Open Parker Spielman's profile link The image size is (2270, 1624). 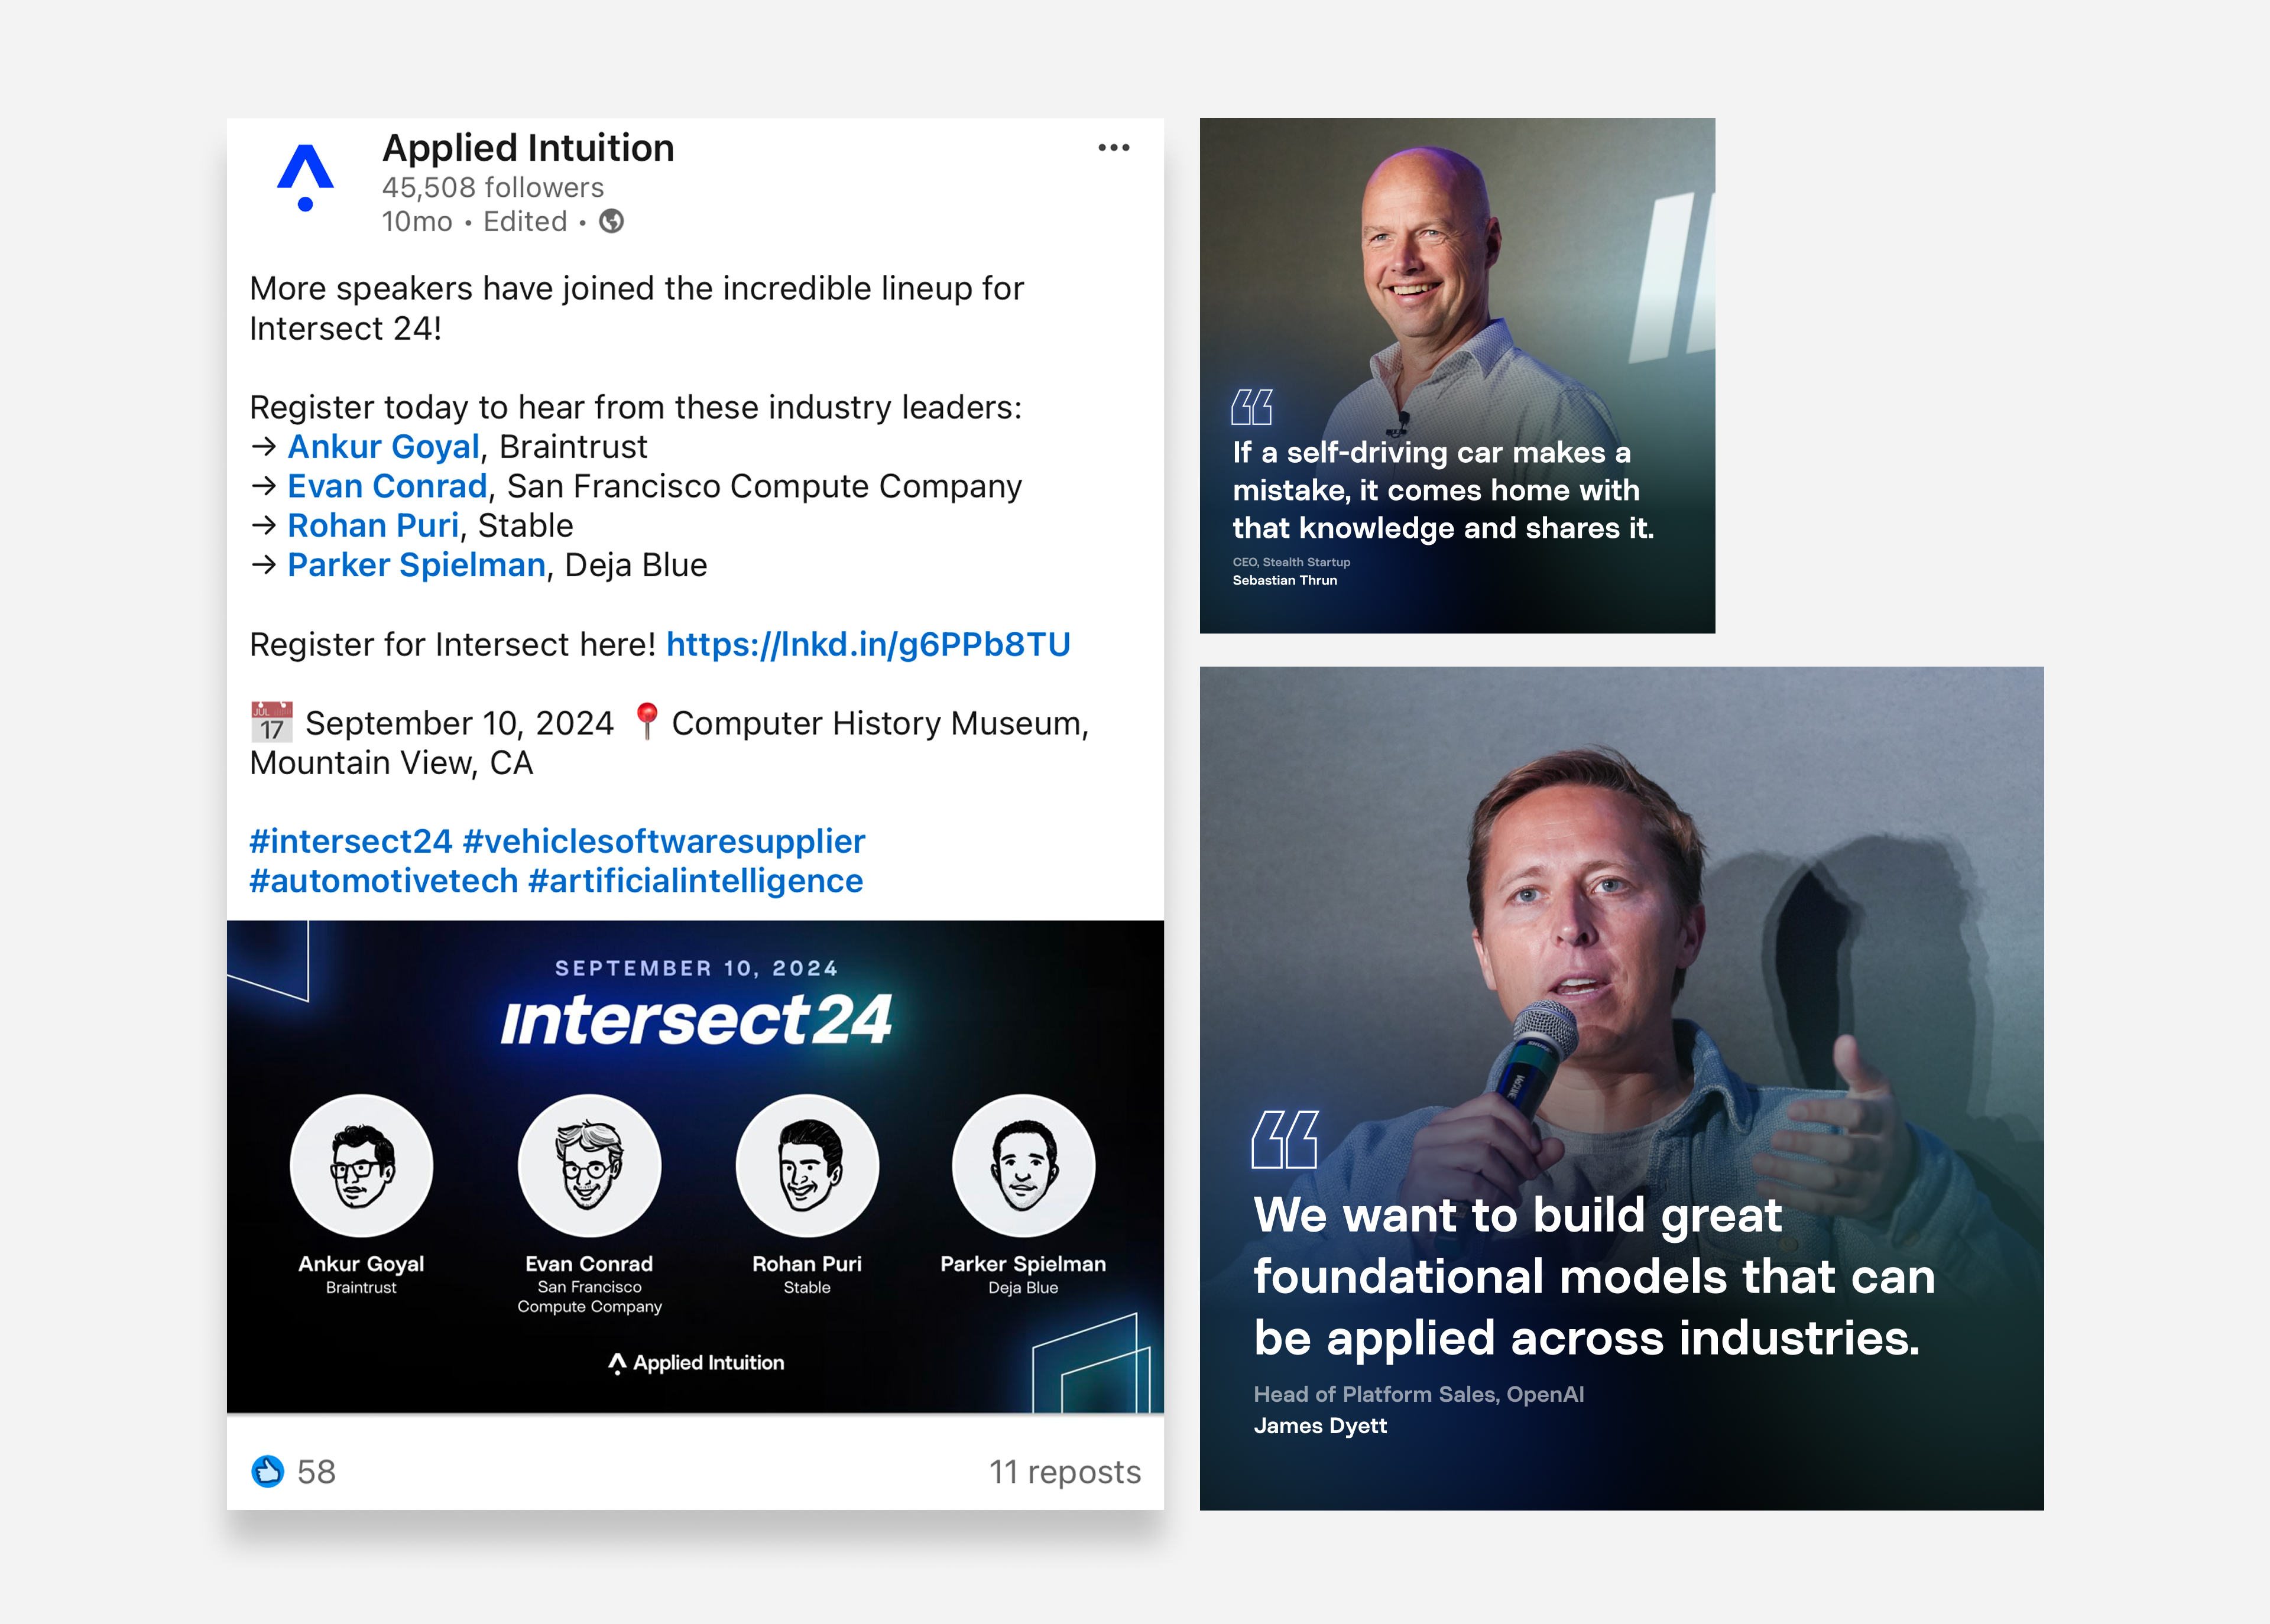(416, 565)
